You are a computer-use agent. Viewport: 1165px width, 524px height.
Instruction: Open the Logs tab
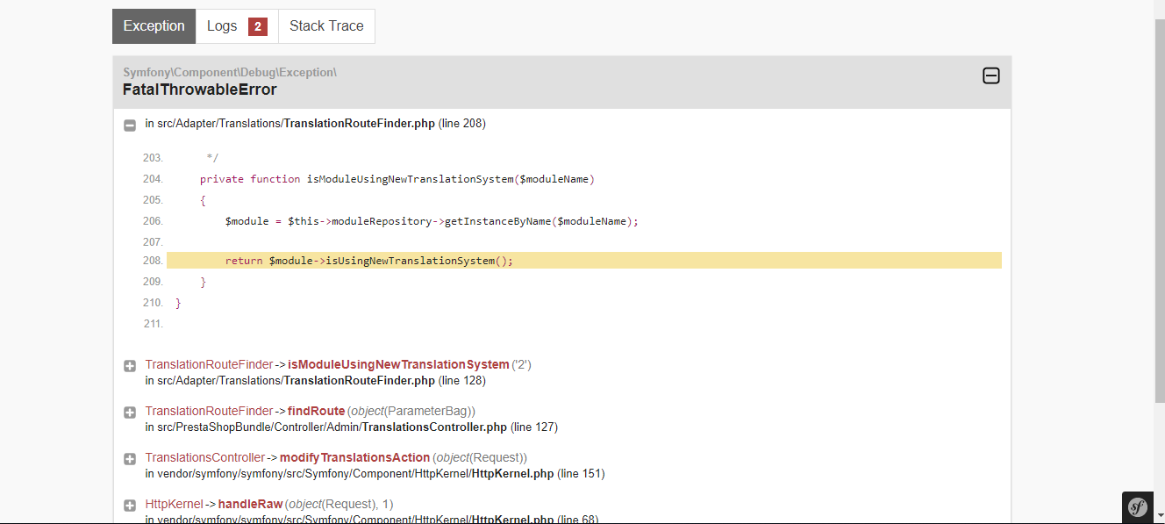(237, 26)
